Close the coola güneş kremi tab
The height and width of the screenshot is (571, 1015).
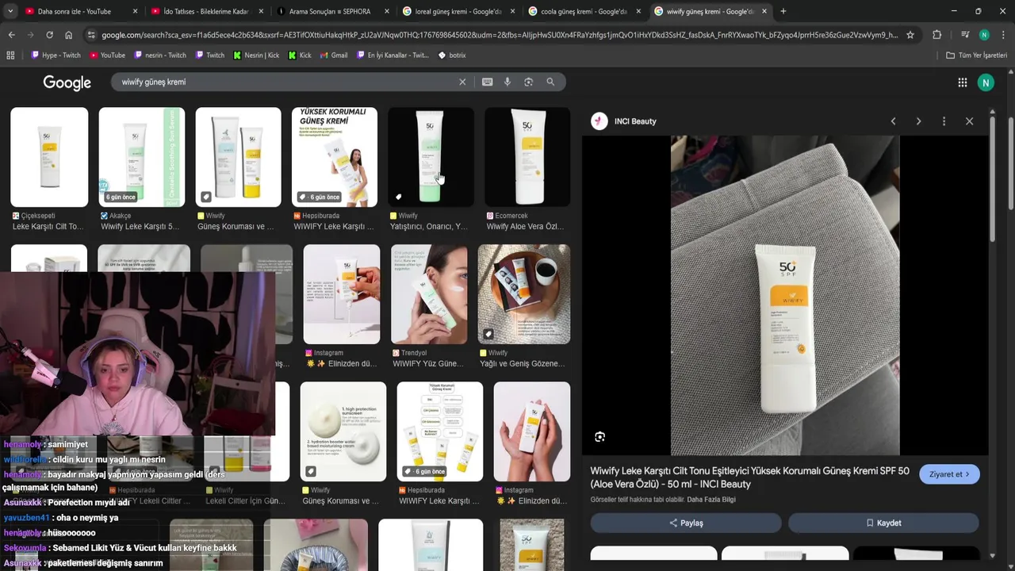pyautogui.click(x=638, y=11)
